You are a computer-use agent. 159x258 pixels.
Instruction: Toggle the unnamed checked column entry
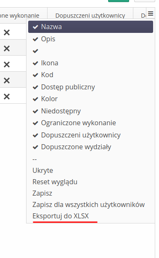[90, 51]
